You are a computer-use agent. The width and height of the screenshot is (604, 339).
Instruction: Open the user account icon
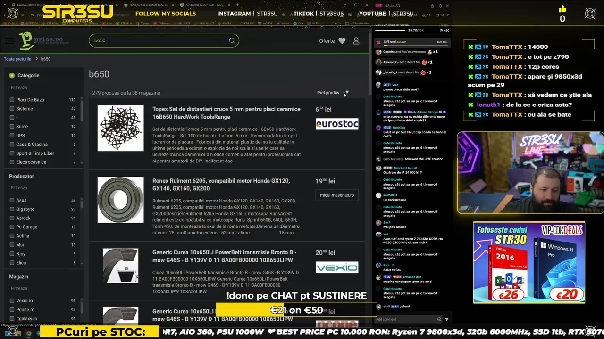point(356,41)
